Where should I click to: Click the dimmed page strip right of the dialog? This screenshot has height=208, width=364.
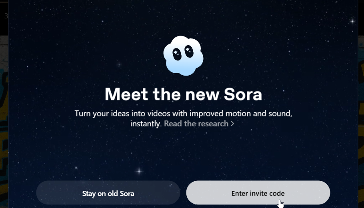tap(361, 120)
